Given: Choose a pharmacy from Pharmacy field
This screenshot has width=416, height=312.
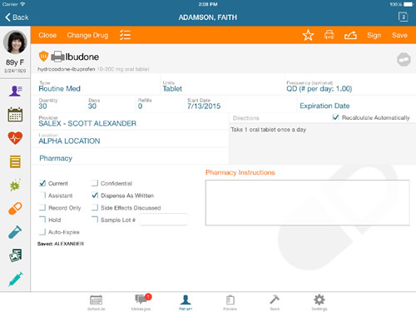Looking at the screenshot, I should [x=130, y=158].
